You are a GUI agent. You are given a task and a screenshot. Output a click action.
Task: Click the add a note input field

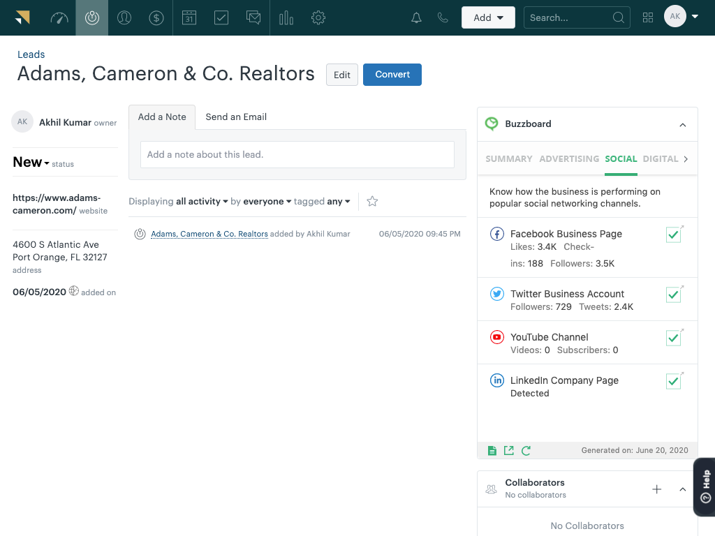(297, 154)
